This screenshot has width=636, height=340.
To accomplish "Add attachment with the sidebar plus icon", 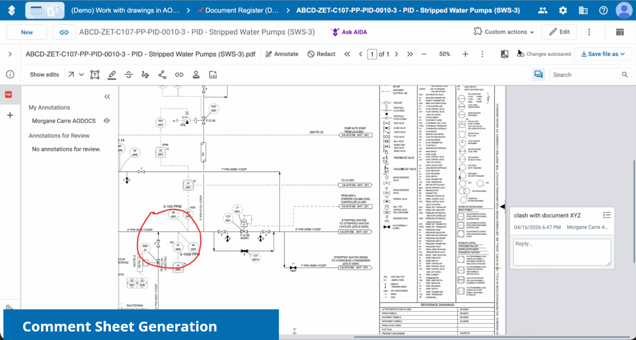I will (x=10, y=115).
